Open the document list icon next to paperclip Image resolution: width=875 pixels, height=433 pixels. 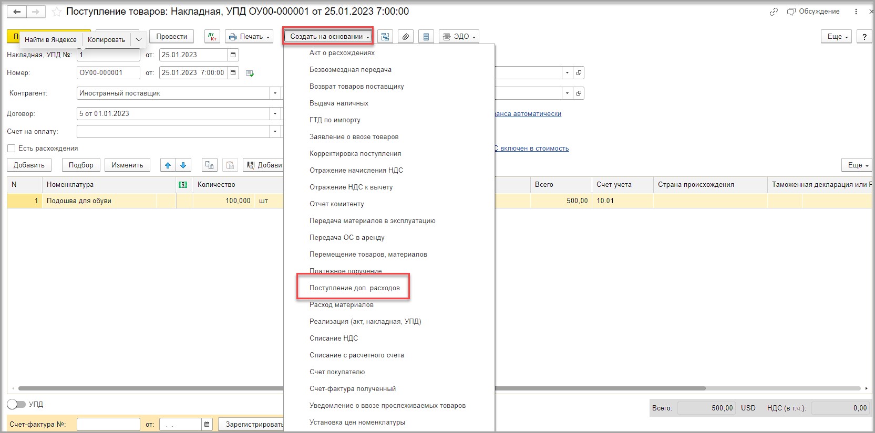click(426, 36)
